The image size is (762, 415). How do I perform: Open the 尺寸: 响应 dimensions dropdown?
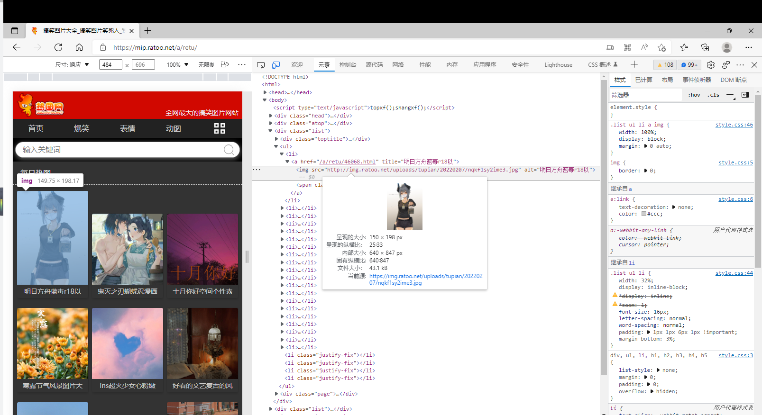pos(72,64)
